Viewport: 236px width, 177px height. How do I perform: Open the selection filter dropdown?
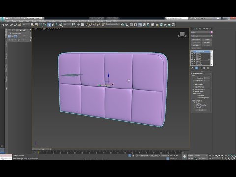(27, 25)
